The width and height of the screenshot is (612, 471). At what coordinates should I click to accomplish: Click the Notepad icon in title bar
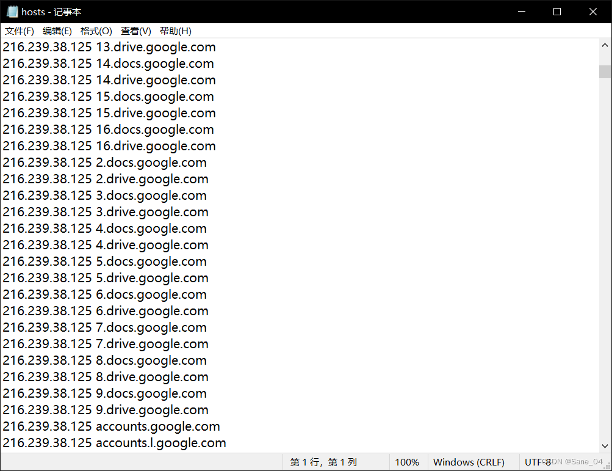[12, 12]
